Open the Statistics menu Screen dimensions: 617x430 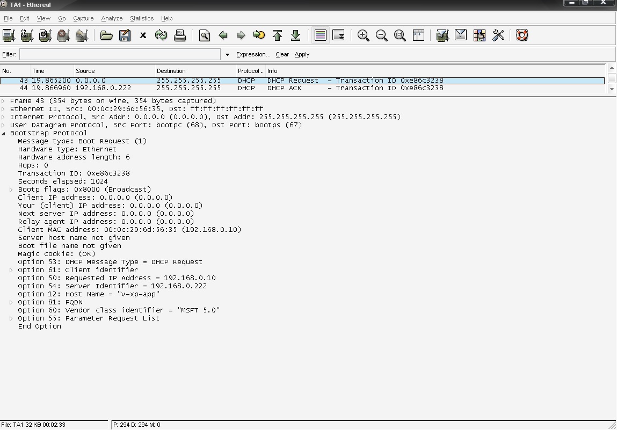pyautogui.click(x=141, y=18)
